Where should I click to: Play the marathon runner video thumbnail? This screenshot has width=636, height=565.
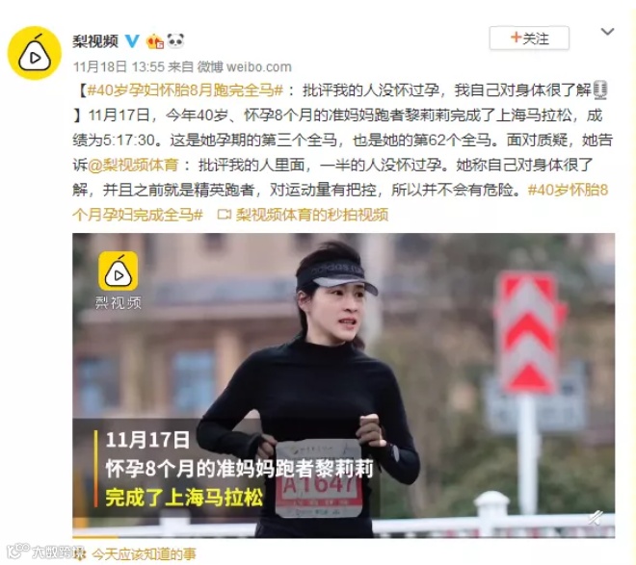(344, 385)
